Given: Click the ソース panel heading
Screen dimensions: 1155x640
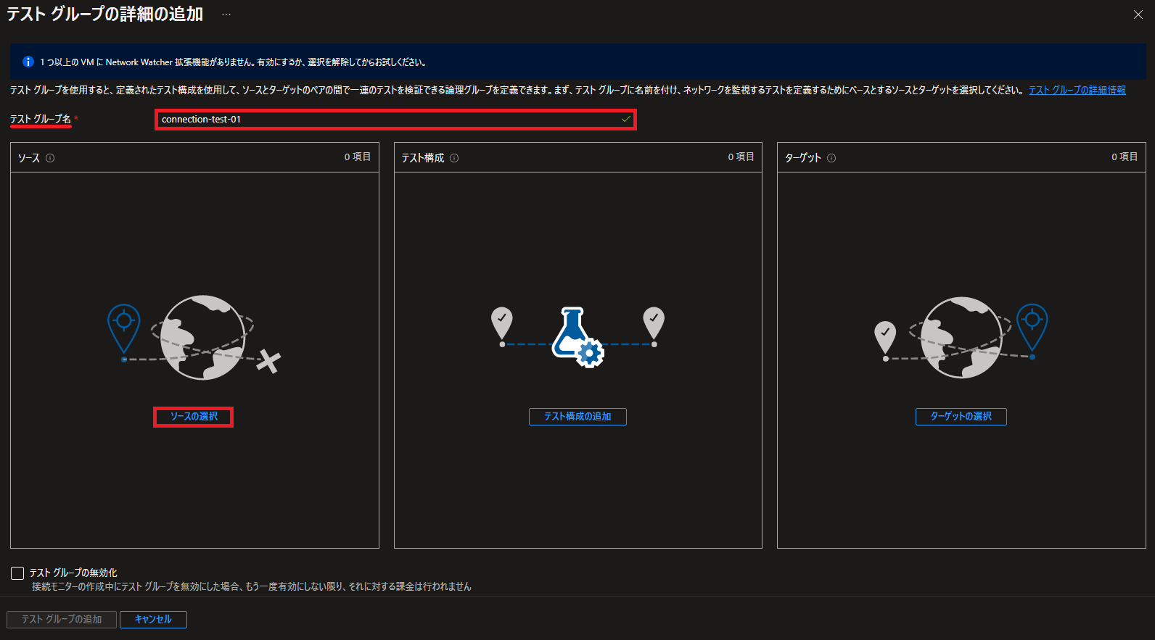Looking at the screenshot, I should pos(29,158).
